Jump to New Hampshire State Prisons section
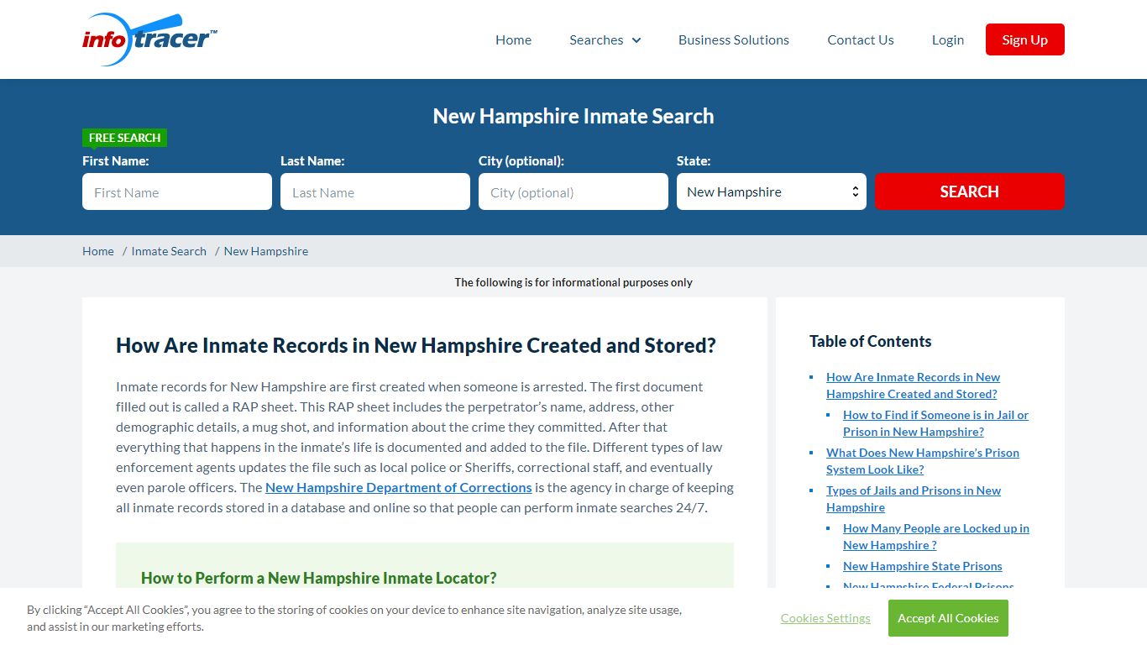 [923, 566]
